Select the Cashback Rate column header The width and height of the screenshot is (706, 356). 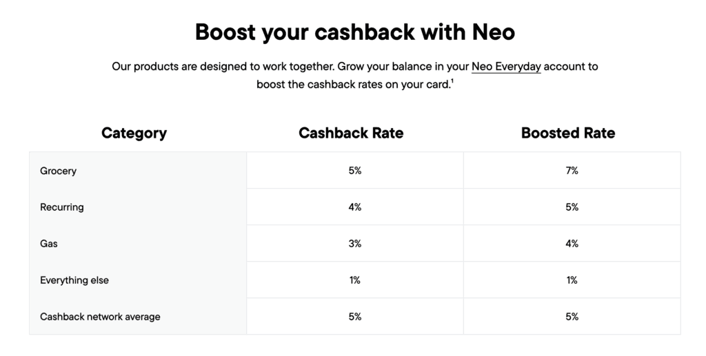(x=351, y=133)
